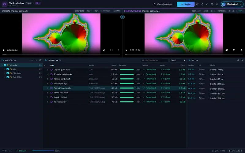This screenshot has width=245, height=153.
Task: Click the refresh icon in Klasörler panel
Action: [40, 60]
